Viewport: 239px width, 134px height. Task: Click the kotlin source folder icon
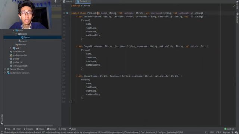coord(16,31)
